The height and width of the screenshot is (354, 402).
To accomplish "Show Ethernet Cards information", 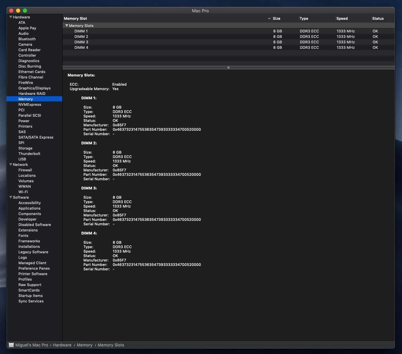I will click(32, 72).
